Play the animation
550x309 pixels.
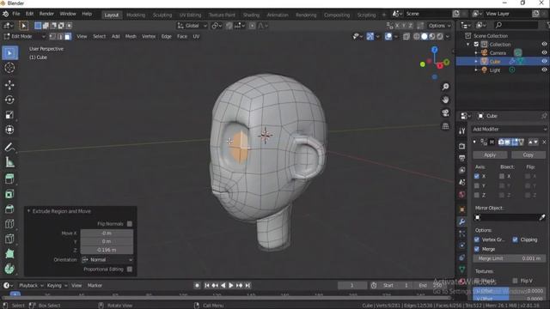[x=231, y=286]
